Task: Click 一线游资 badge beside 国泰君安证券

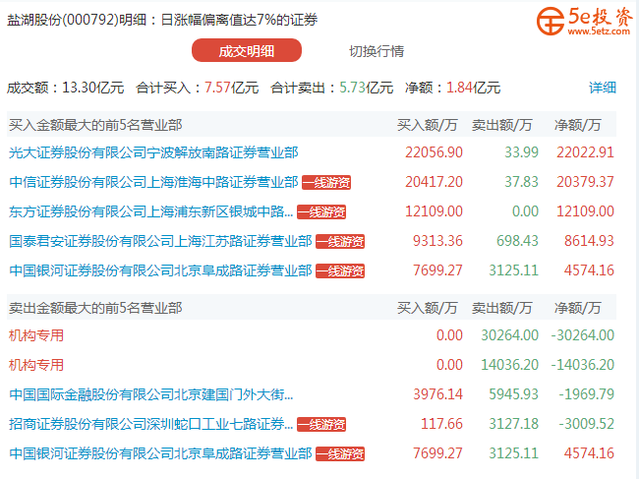Action: click(340, 241)
